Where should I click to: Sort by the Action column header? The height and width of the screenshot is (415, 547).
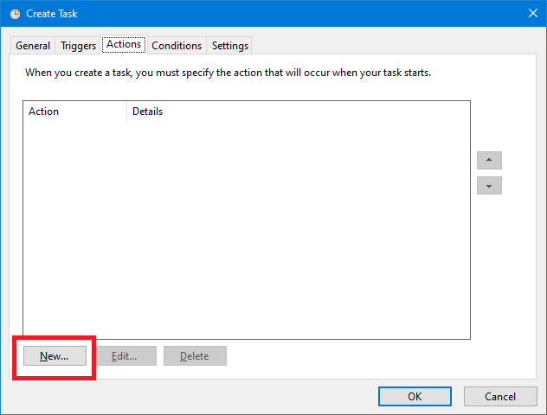75,112
